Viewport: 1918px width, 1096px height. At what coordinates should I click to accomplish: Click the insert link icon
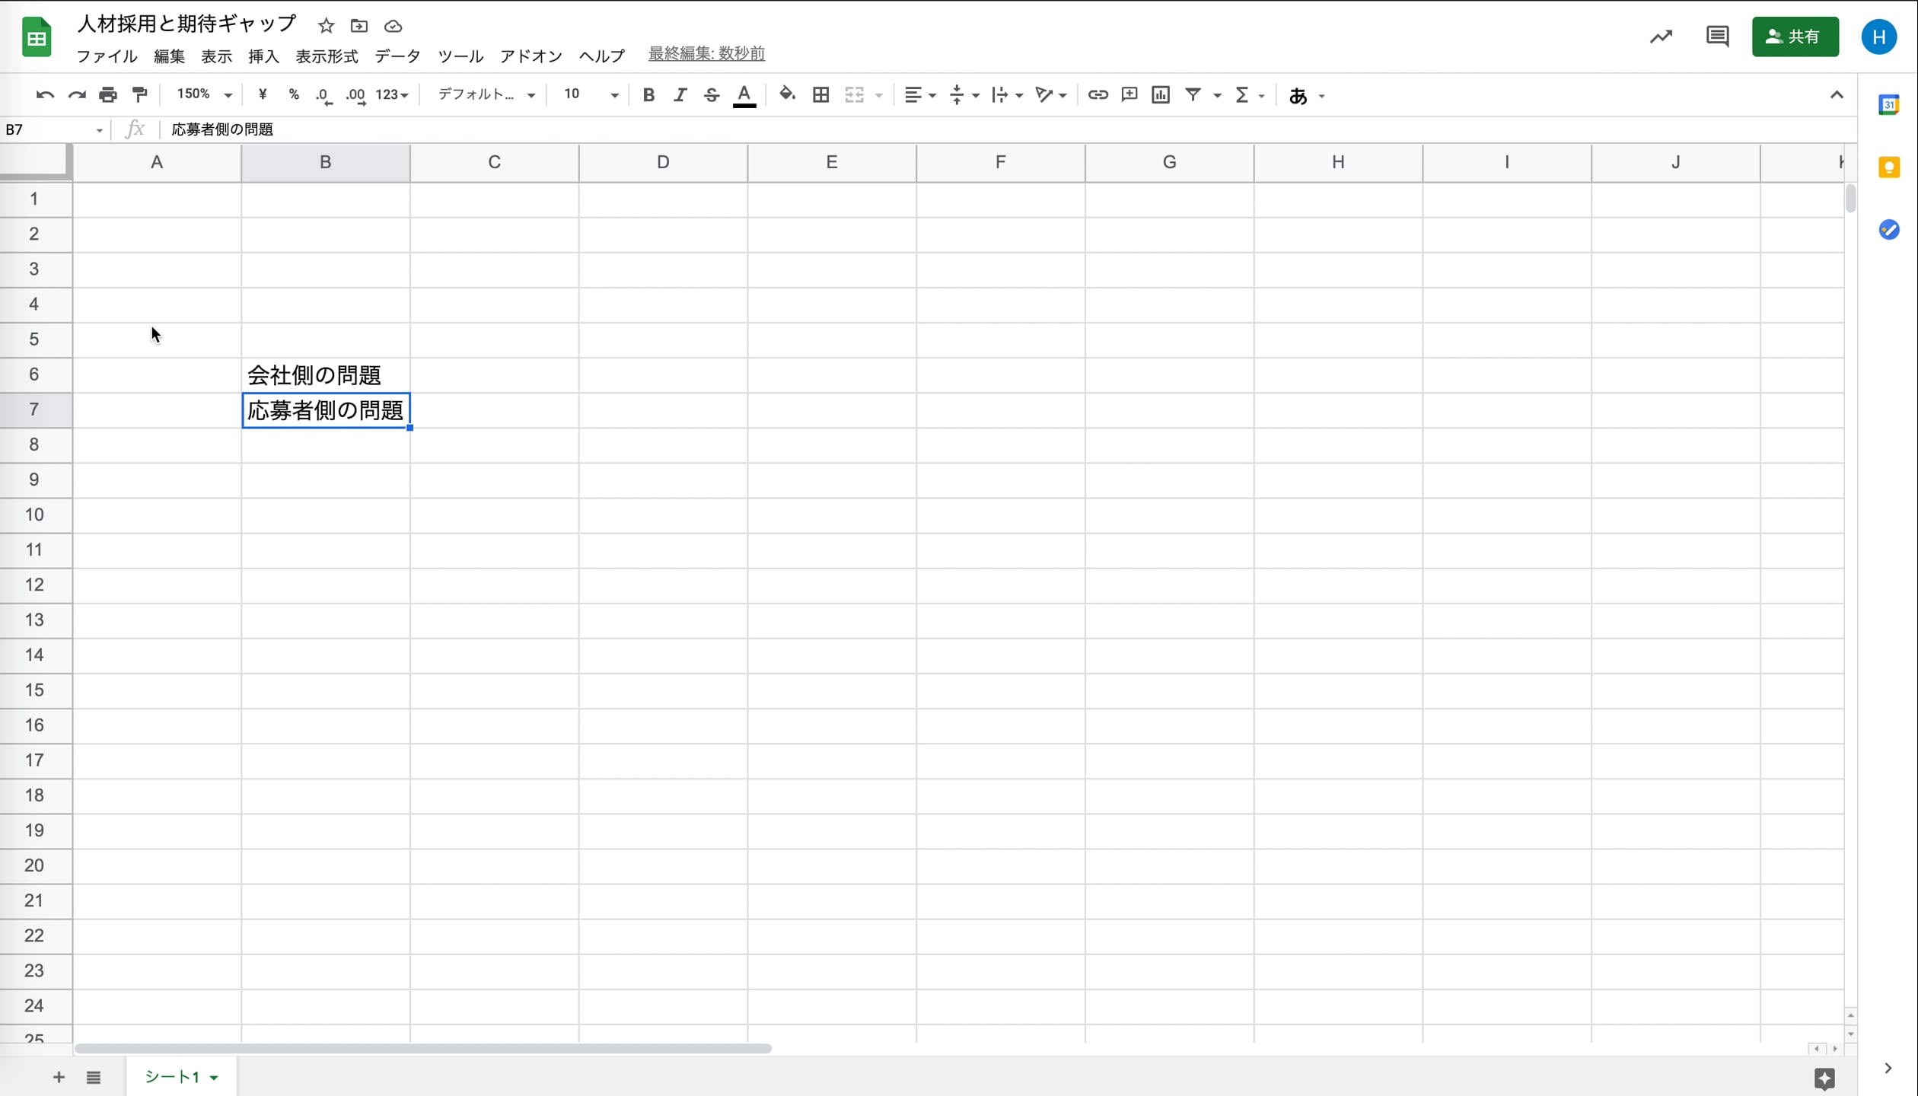(x=1097, y=94)
